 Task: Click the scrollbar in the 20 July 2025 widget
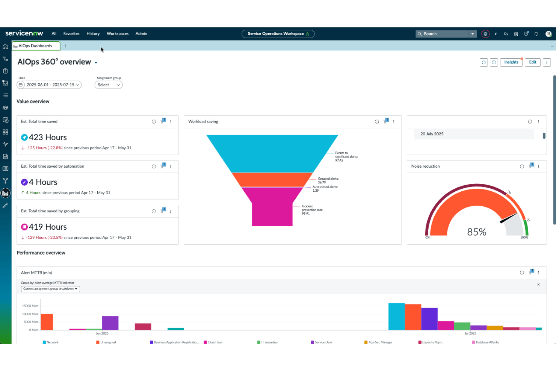544,136
